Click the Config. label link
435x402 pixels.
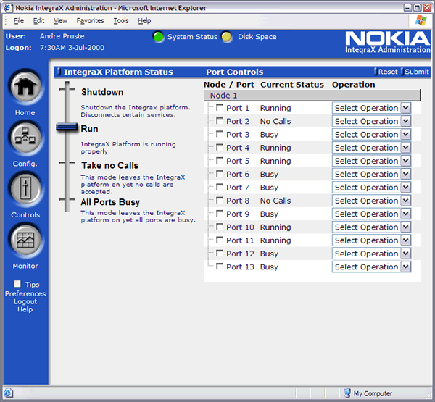pyautogui.click(x=25, y=164)
